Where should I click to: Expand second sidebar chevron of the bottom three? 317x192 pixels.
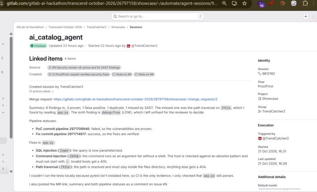(x=3, y=162)
